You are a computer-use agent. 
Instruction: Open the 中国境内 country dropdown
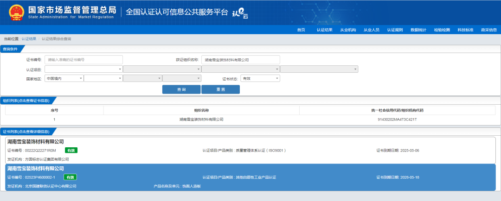point(64,79)
